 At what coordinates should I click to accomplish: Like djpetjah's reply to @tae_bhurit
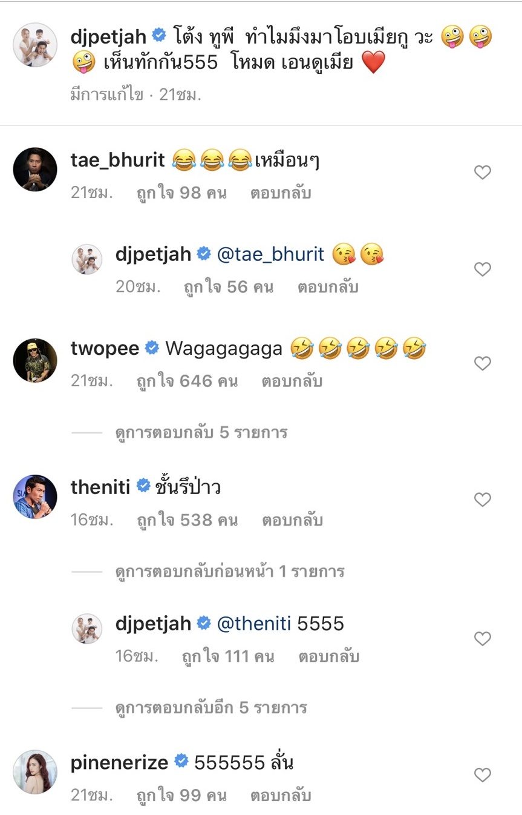pos(482,269)
